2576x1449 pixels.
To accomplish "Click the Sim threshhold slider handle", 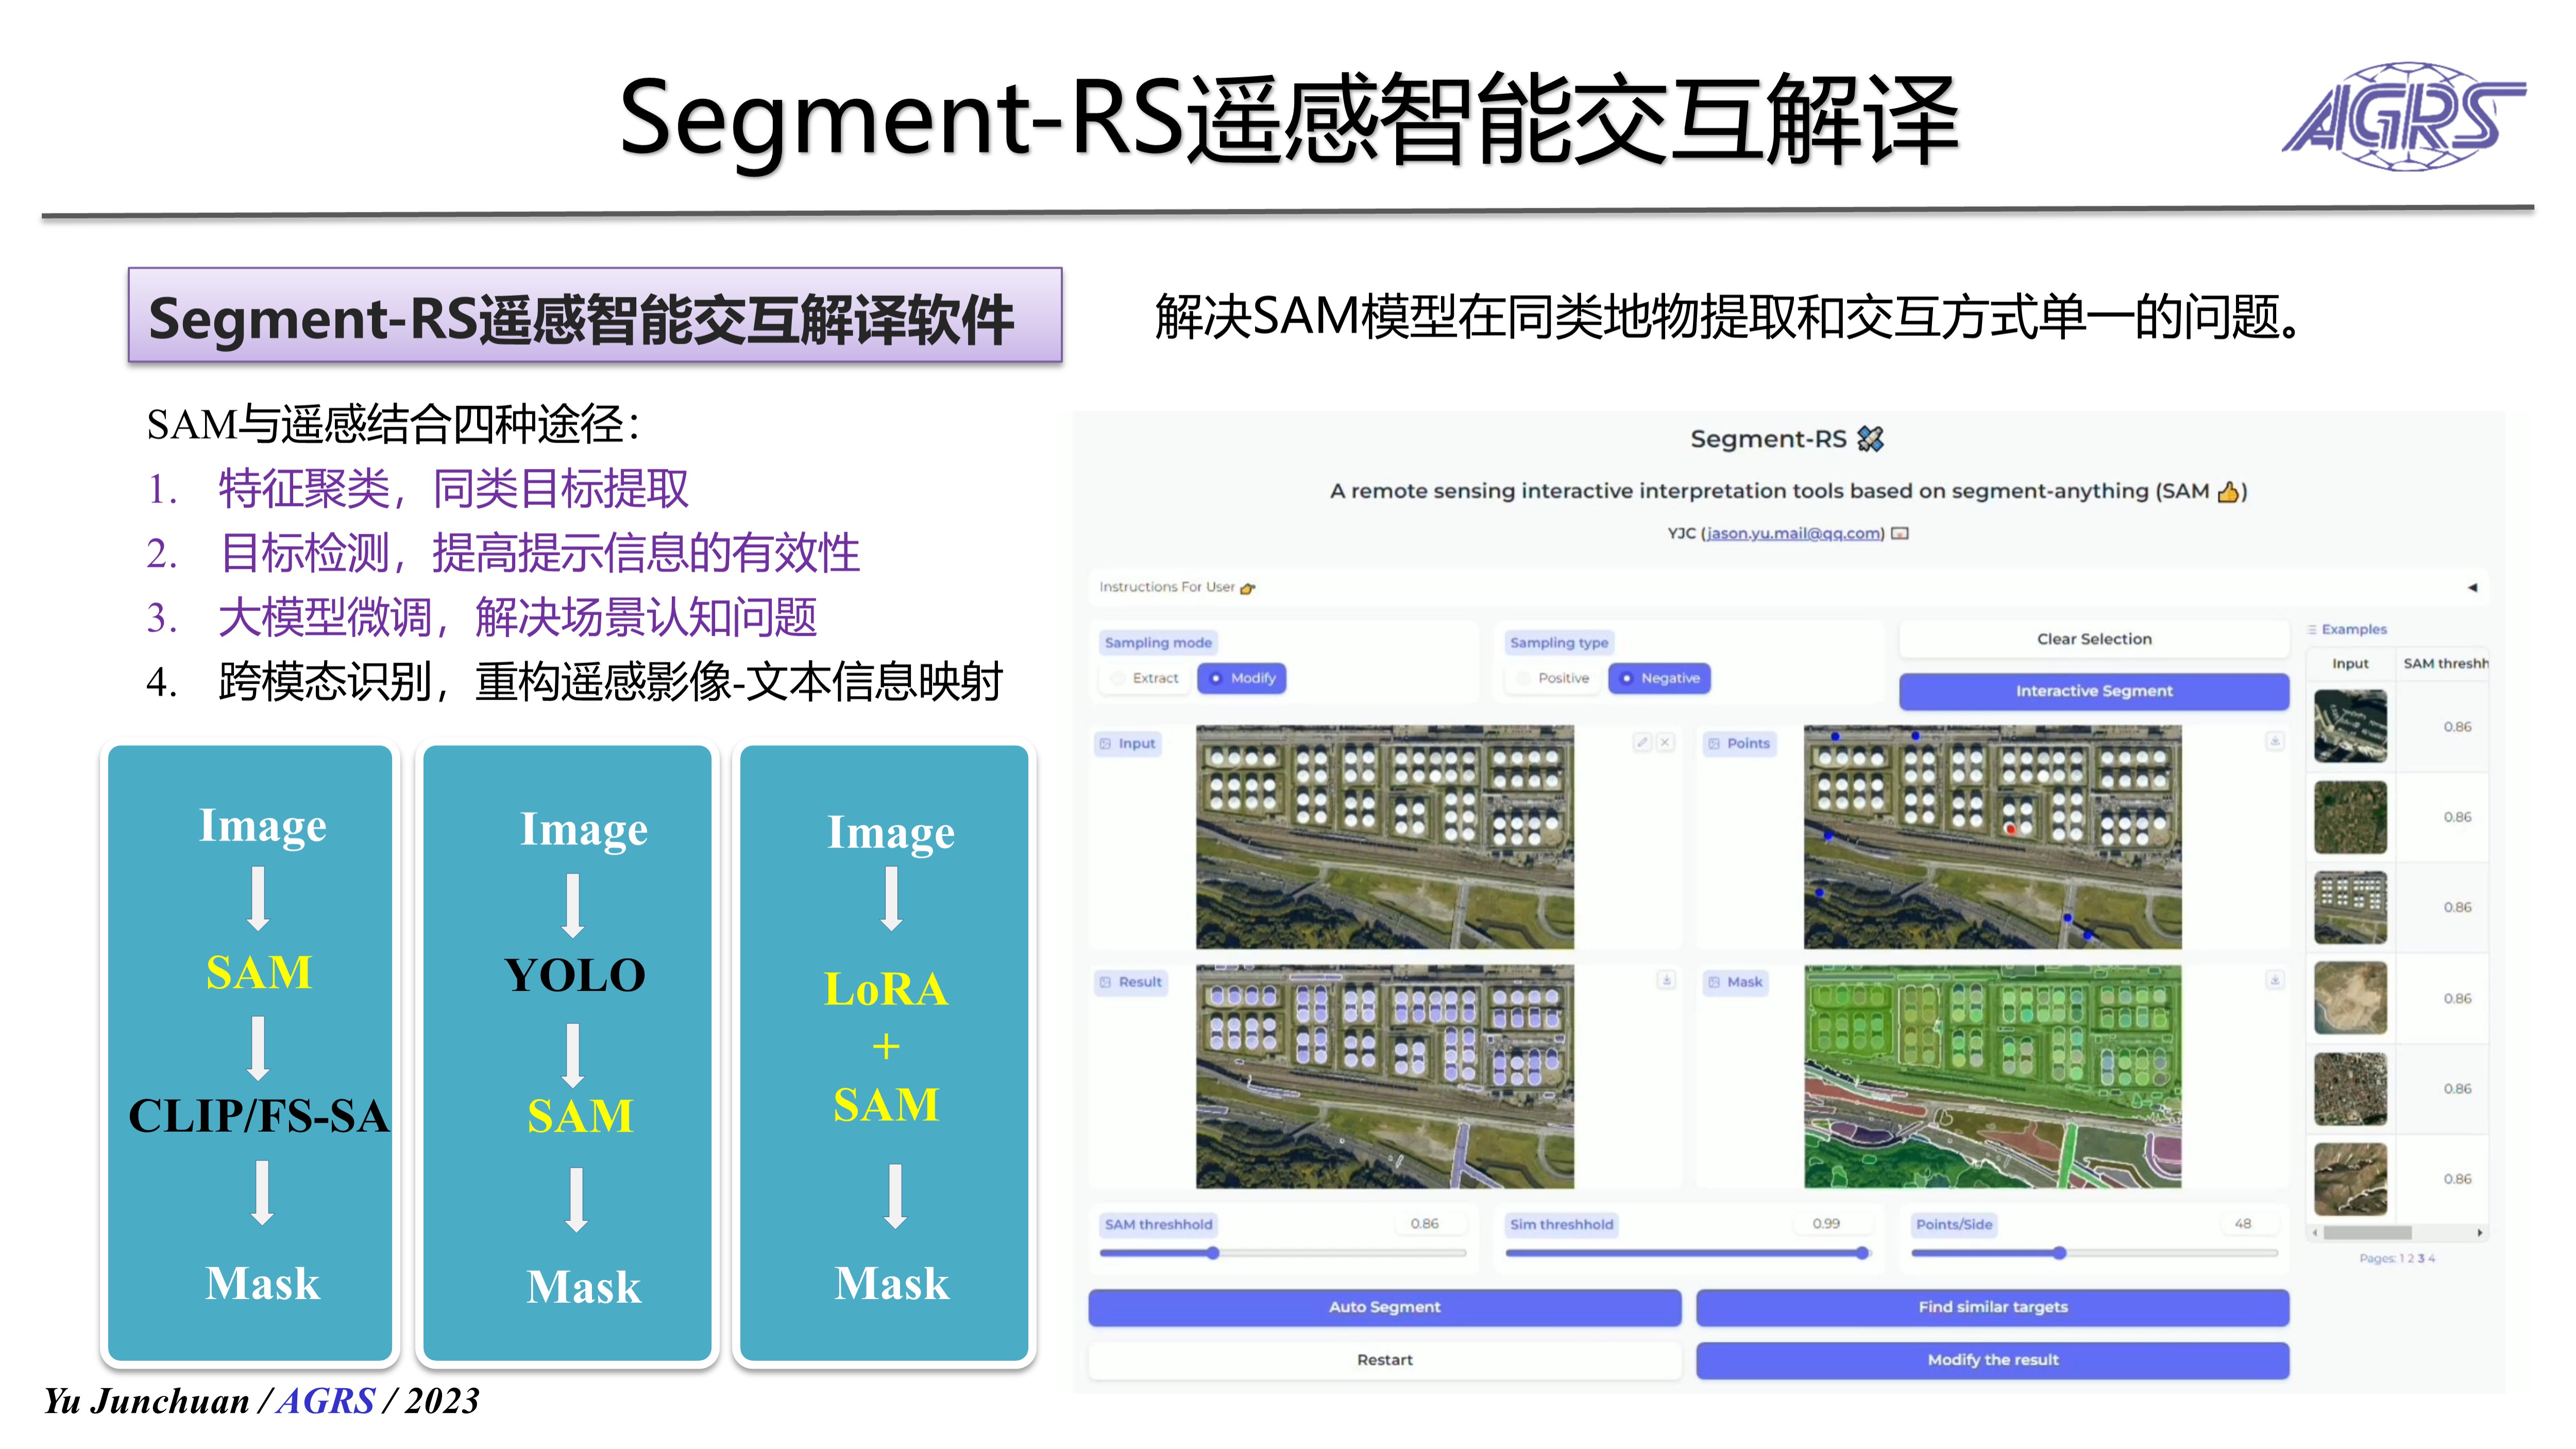I will pyautogui.click(x=1862, y=1253).
